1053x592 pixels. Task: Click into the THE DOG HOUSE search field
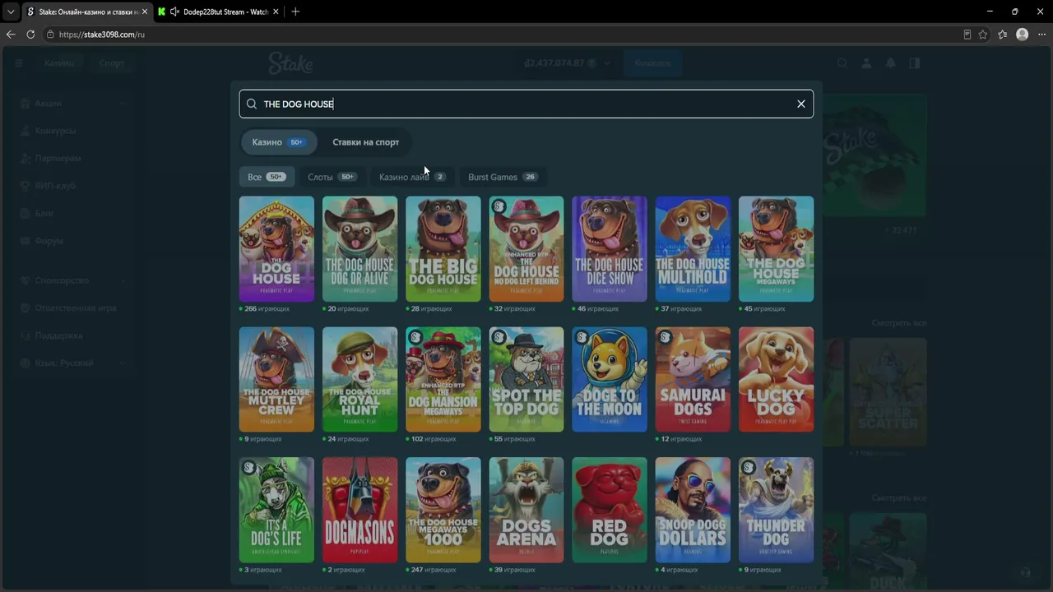tap(526, 104)
